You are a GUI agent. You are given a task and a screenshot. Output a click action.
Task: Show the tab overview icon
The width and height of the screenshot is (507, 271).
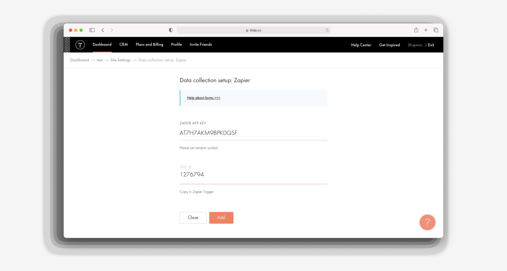pyautogui.click(x=436, y=30)
